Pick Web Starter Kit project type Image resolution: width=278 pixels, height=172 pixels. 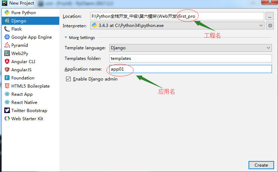(31, 118)
